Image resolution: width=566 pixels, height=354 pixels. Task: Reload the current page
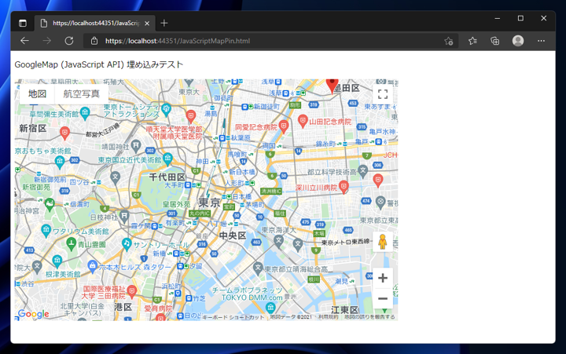69,41
